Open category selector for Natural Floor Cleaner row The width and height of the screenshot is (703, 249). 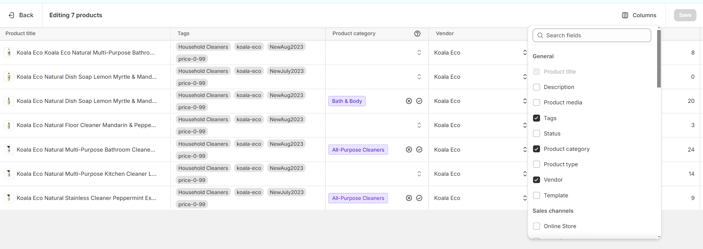click(x=419, y=125)
